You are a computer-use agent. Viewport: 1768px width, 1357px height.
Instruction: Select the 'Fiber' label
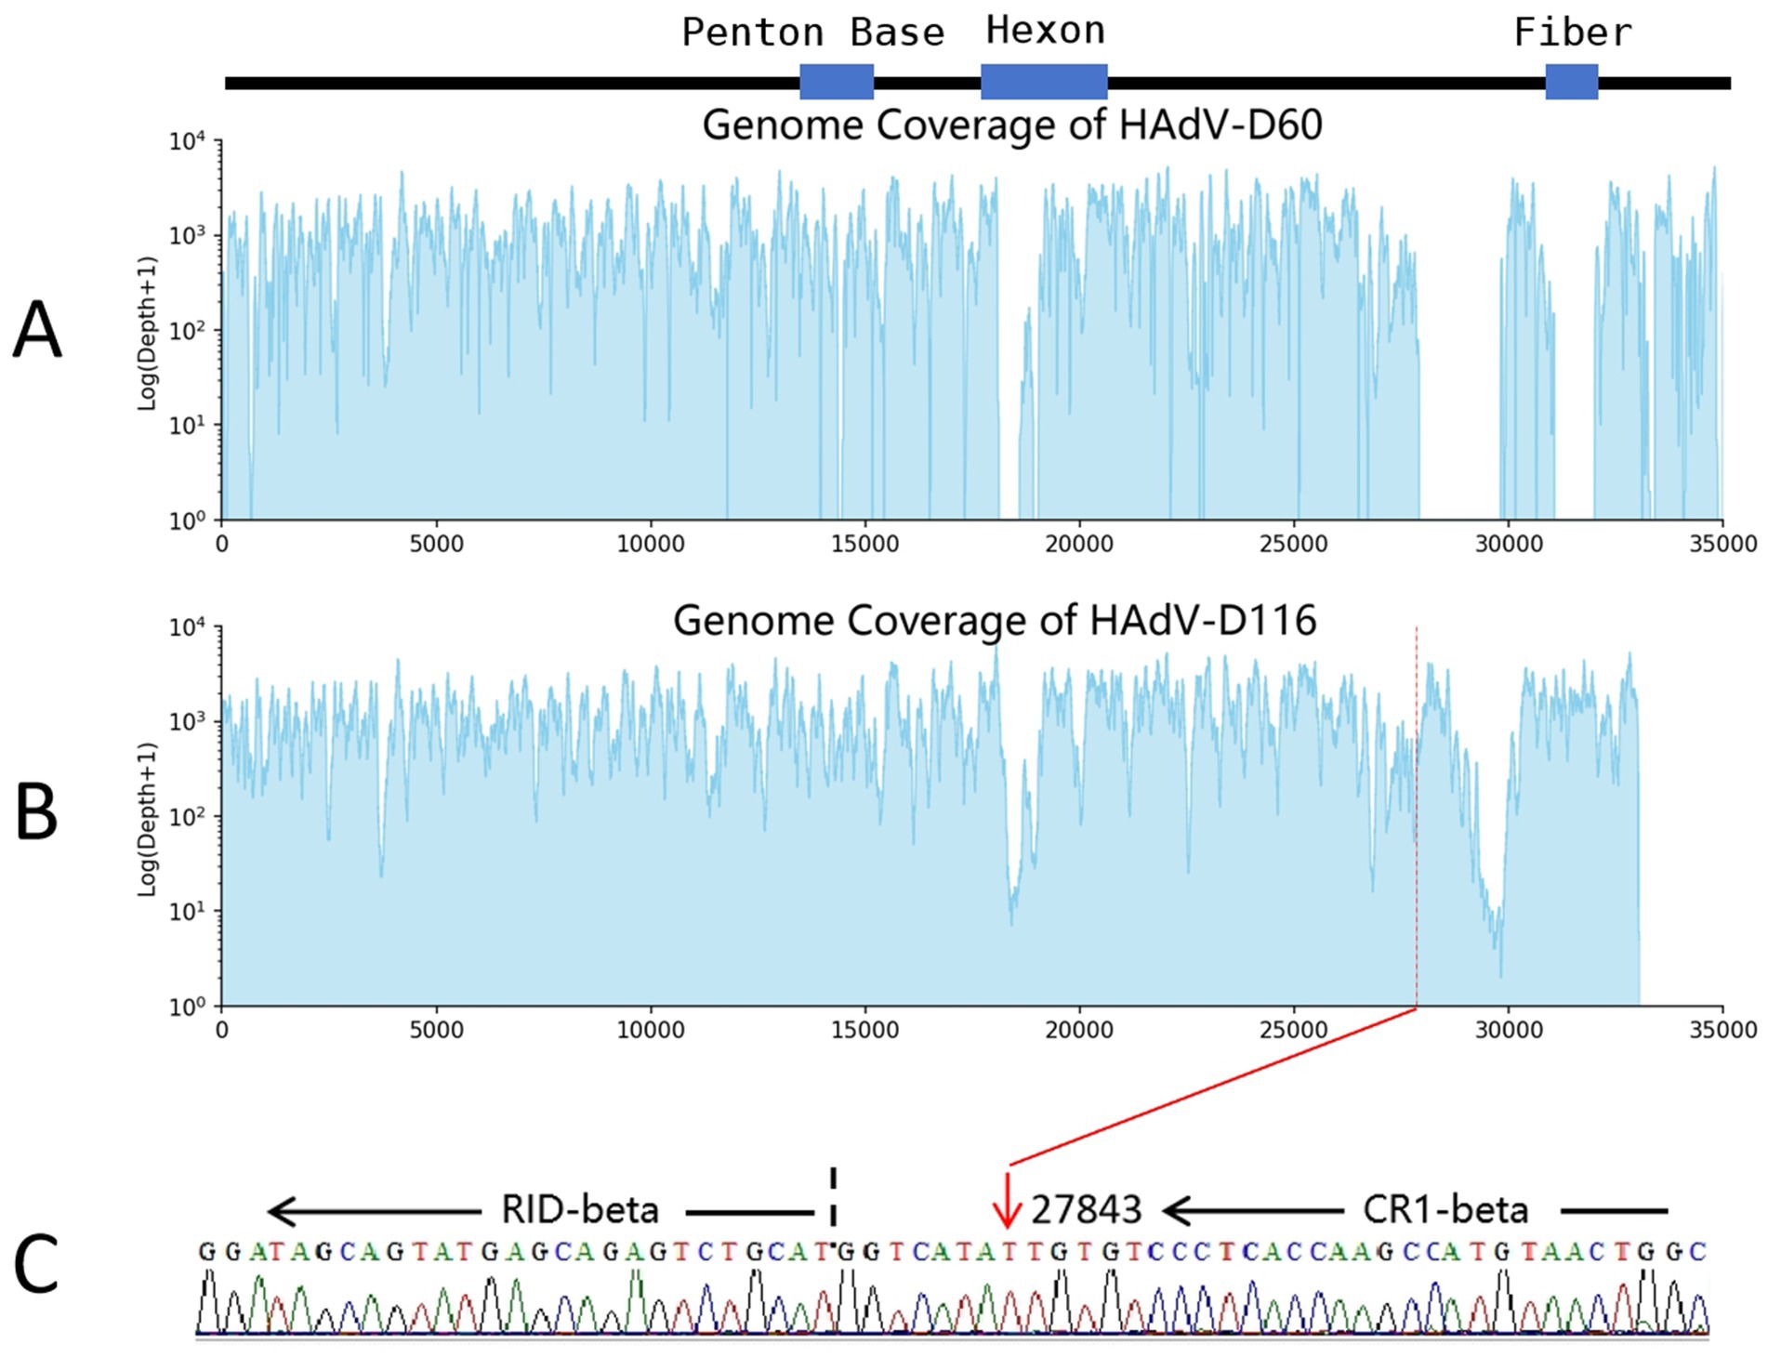click(x=1573, y=33)
